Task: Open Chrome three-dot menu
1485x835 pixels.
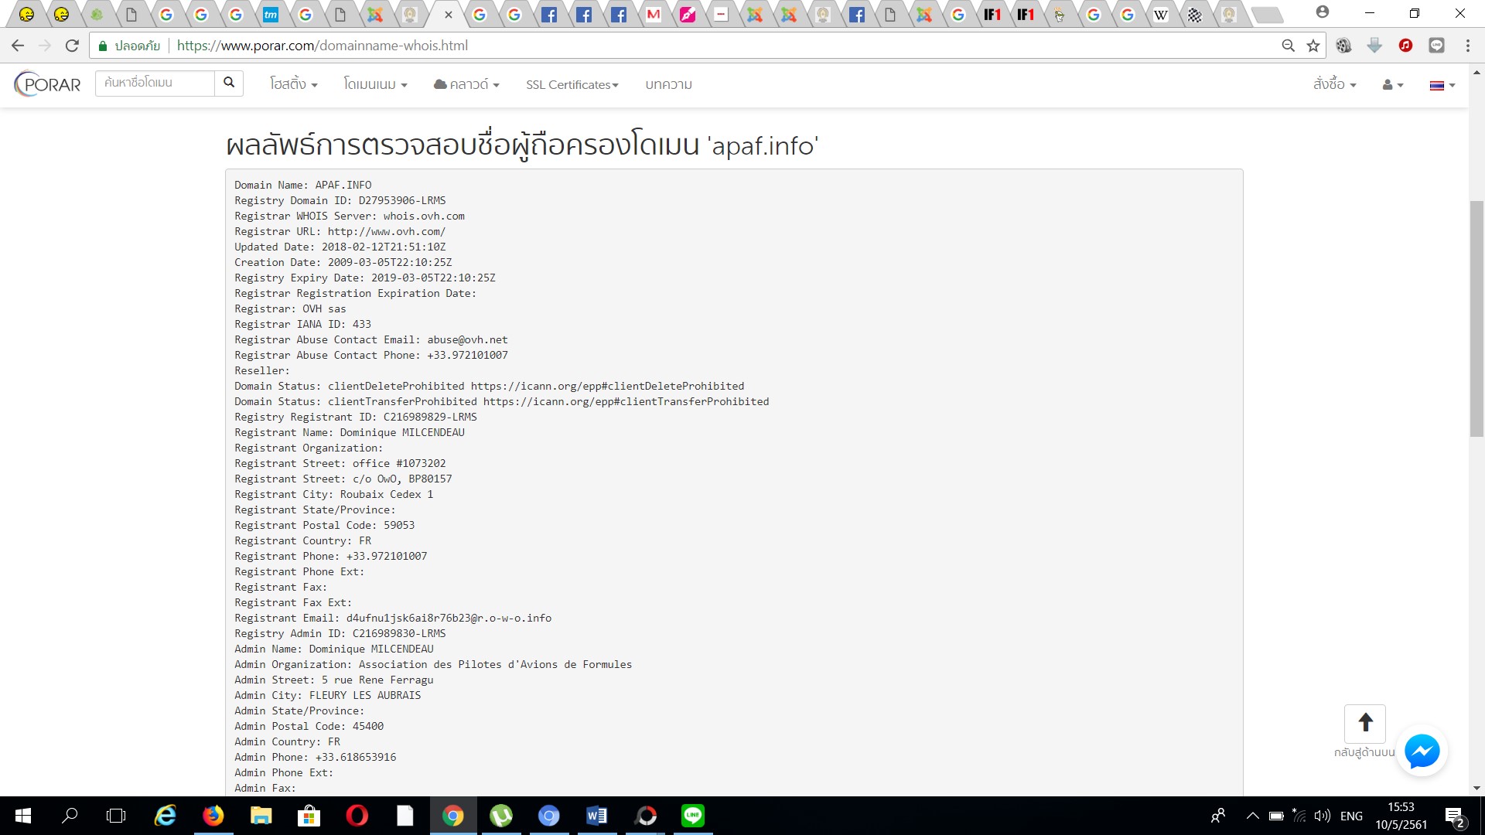Action: (x=1467, y=46)
